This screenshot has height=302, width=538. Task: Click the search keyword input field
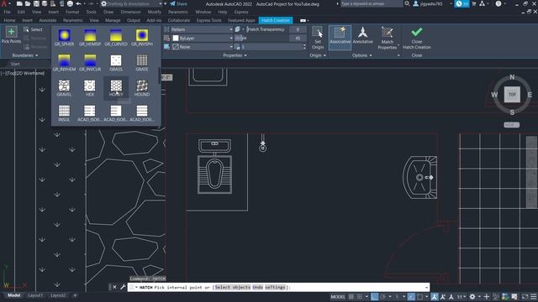(x=372, y=3)
